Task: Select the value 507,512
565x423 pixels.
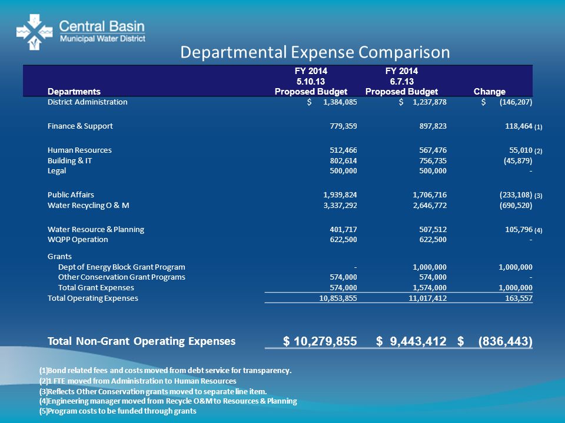Action: pos(433,229)
